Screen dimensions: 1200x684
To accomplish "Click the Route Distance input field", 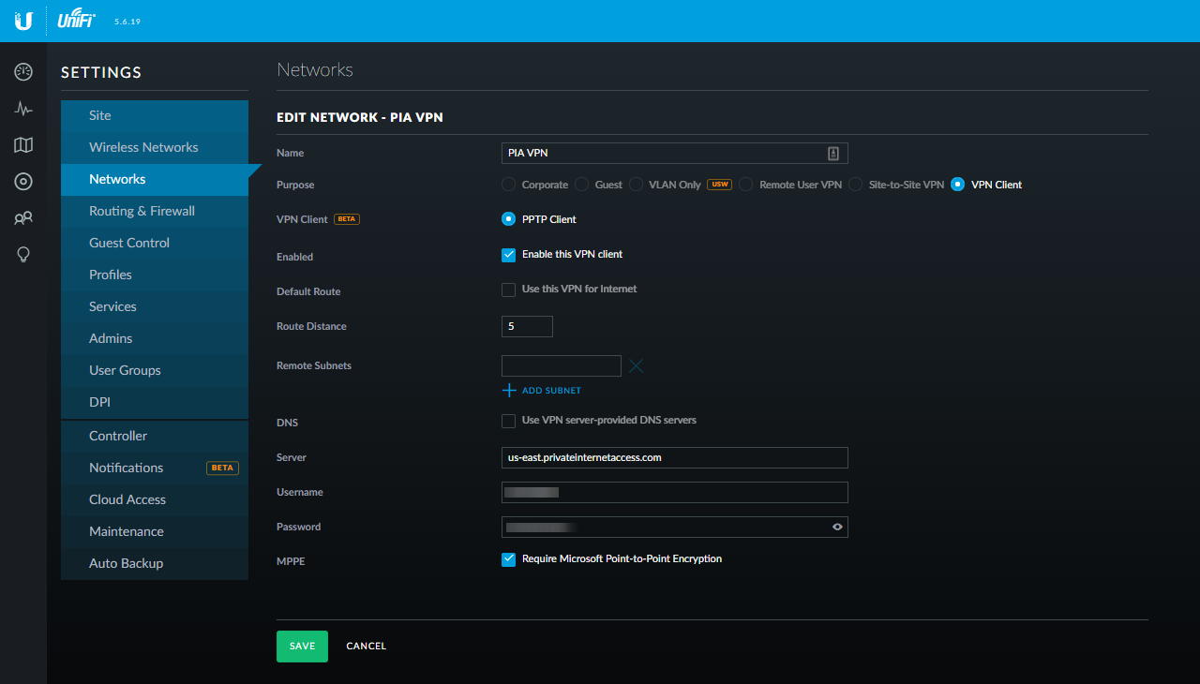I will tap(527, 326).
